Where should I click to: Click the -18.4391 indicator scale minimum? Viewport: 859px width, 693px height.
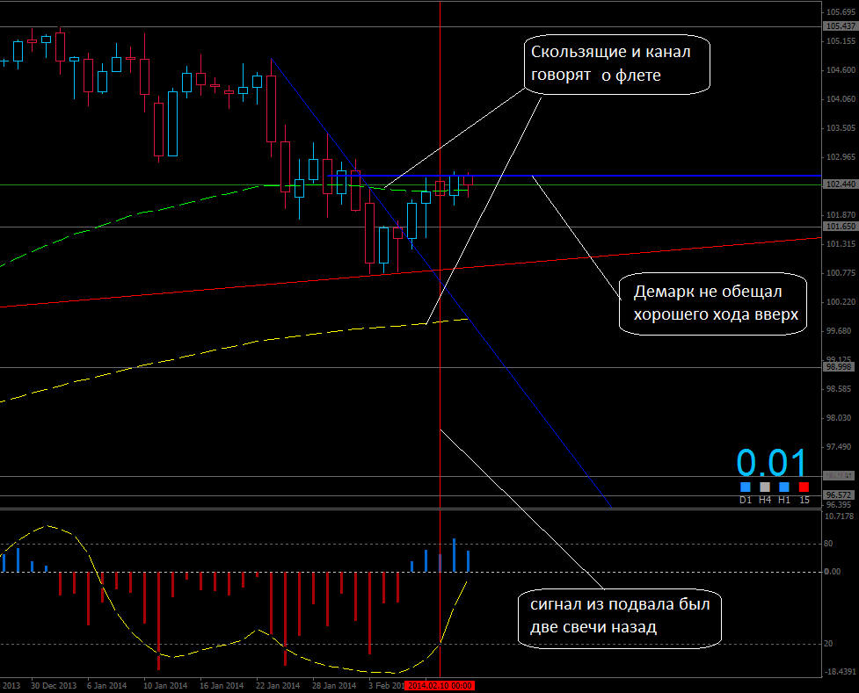point(840,672)
